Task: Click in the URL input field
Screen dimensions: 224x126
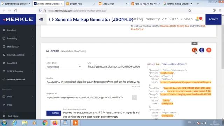Action: point(114,67)
